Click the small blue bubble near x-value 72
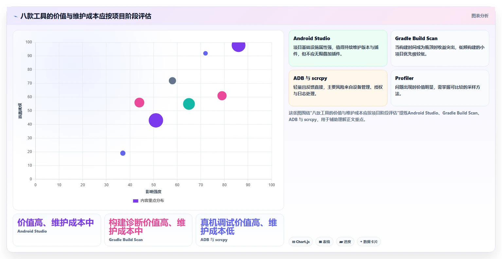The height and width of the screenshot is (259, 502). click(x=206, y=53)
